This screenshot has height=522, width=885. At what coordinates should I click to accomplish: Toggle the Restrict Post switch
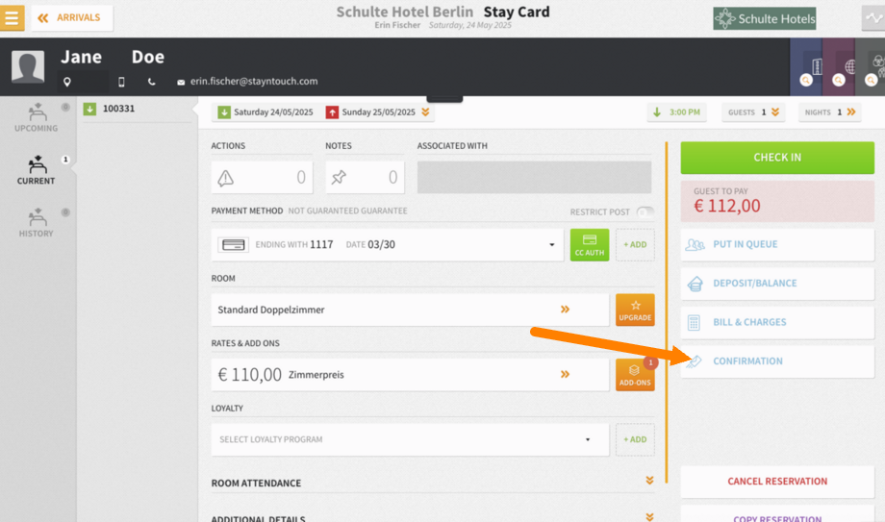click(x=645, y=211)
